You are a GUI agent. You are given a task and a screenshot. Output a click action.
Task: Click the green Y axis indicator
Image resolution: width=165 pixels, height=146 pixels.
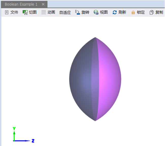[x=14, y=134]
